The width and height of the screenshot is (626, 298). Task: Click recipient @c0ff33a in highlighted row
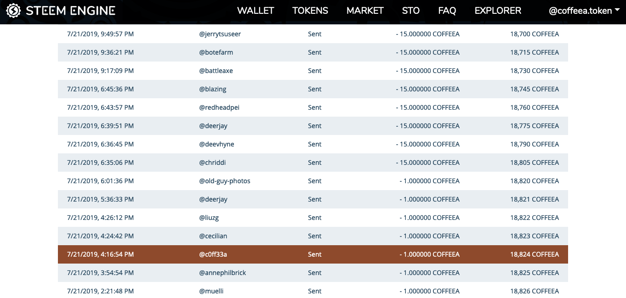[213, 254]
